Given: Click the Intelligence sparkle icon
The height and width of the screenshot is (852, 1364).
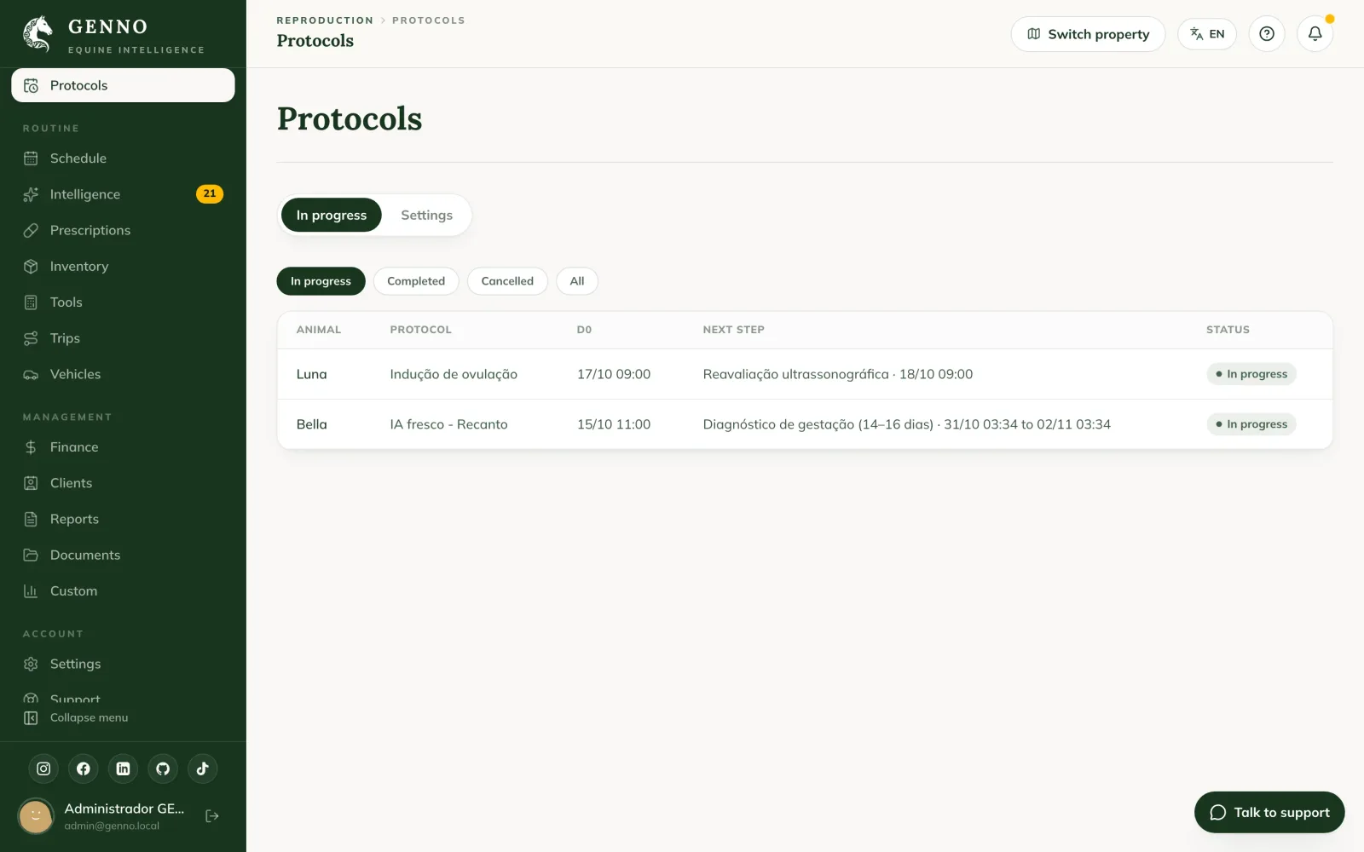Looking at the screenshot, I should click(x=31, y=194).
